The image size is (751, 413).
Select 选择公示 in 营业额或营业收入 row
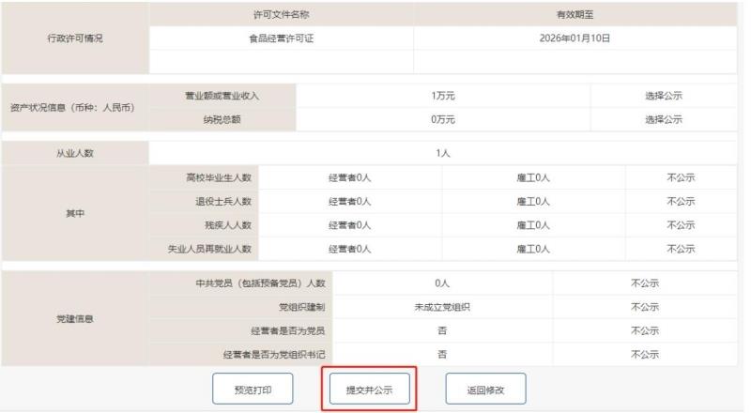click(x=663, y=96)
